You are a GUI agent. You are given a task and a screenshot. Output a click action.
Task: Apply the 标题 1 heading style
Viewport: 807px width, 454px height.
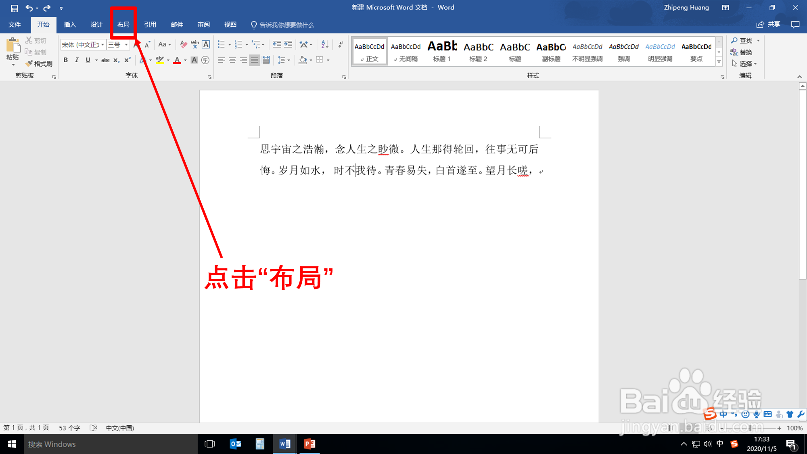442,51
